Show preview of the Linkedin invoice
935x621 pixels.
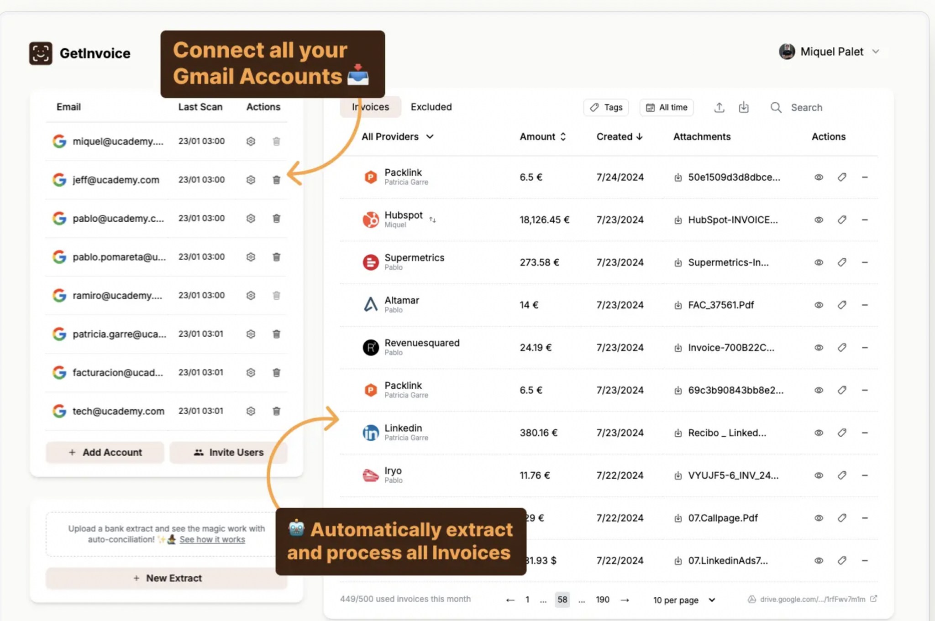pos(818,433)
